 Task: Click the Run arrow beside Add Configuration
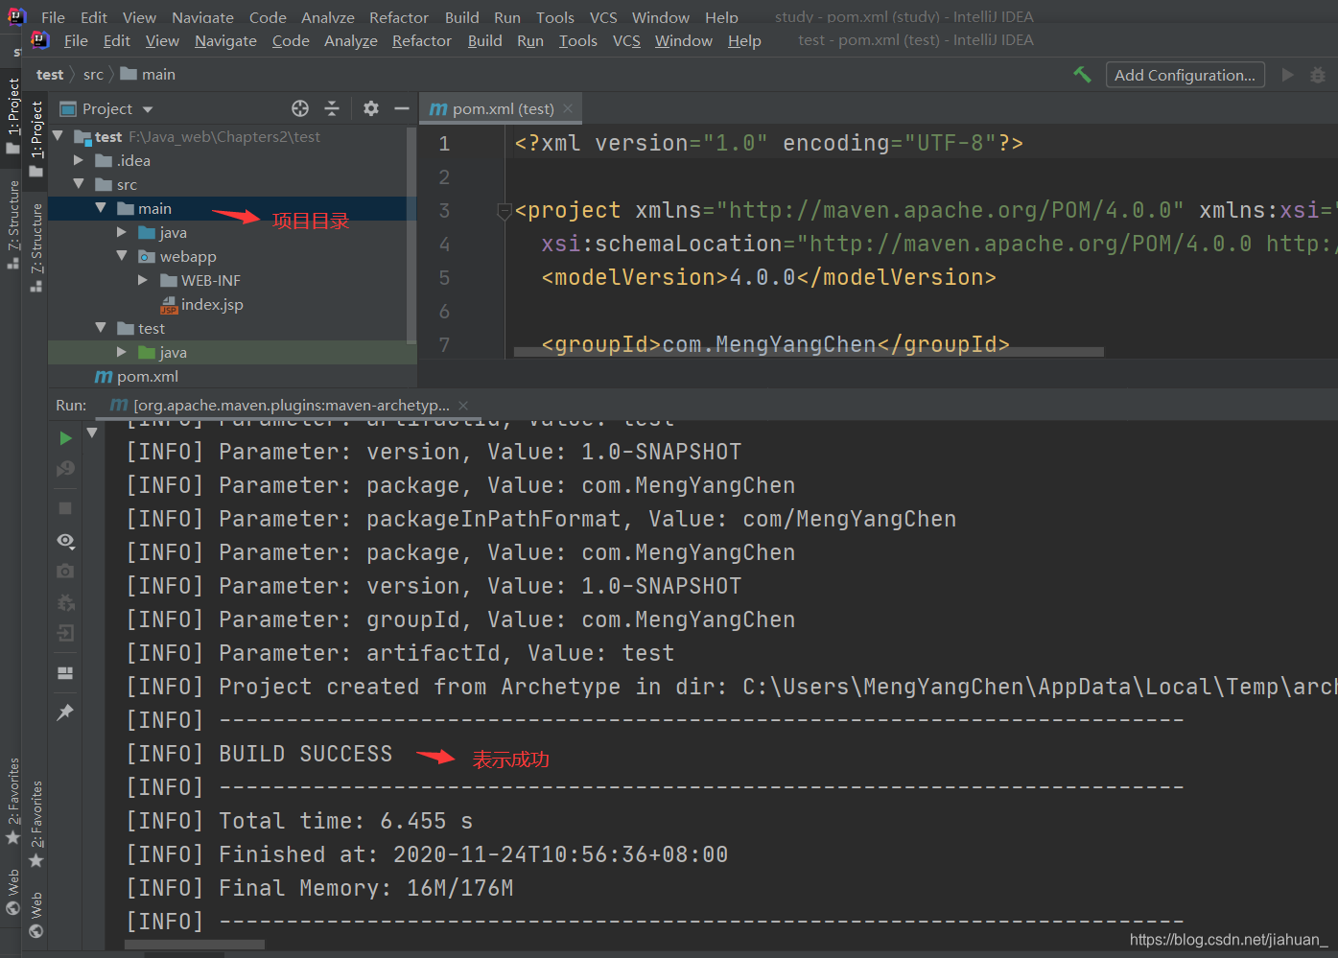click(x=1288, y=75)
